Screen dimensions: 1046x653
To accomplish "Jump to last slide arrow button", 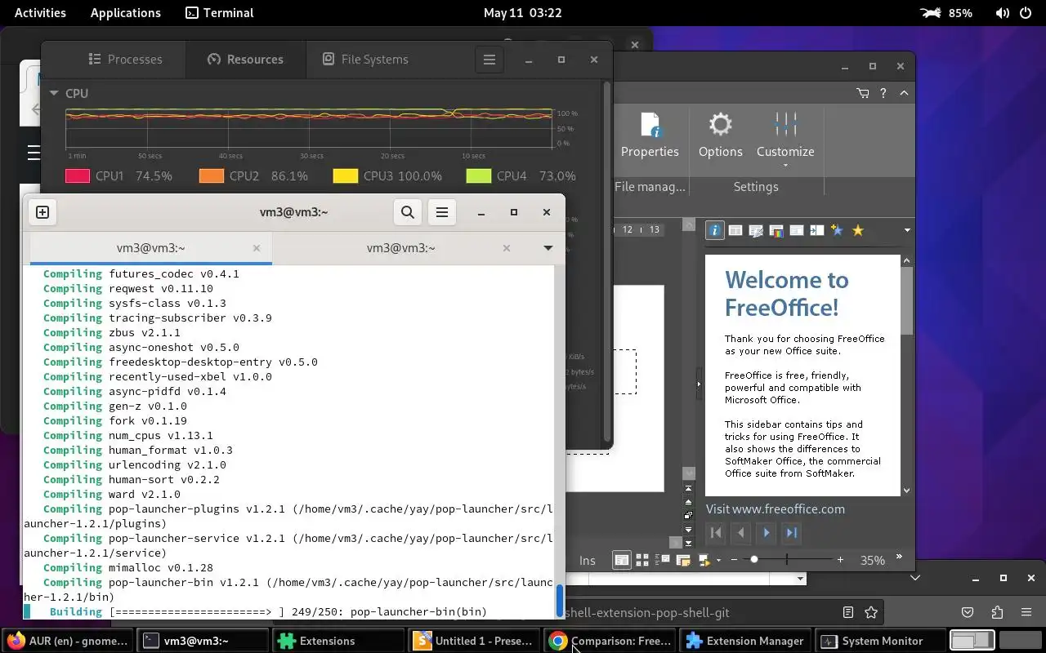I will pos(689,543).
